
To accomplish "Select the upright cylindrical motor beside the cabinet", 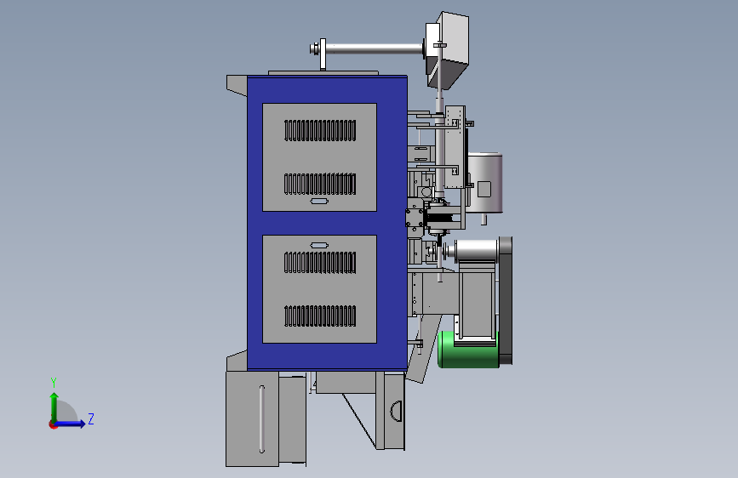I will point(485,183).
